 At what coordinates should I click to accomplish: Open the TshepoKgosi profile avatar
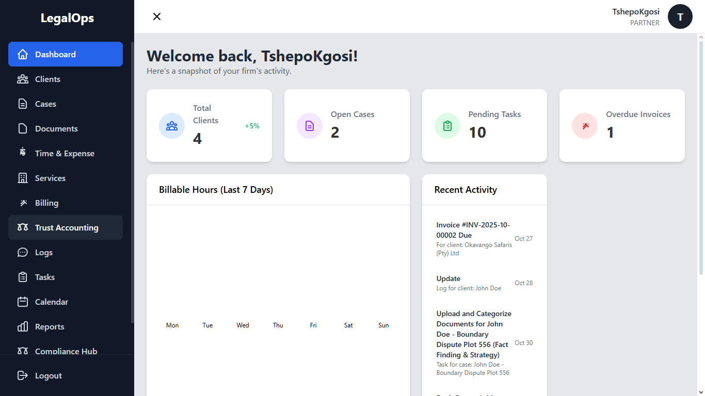(680, 16)
